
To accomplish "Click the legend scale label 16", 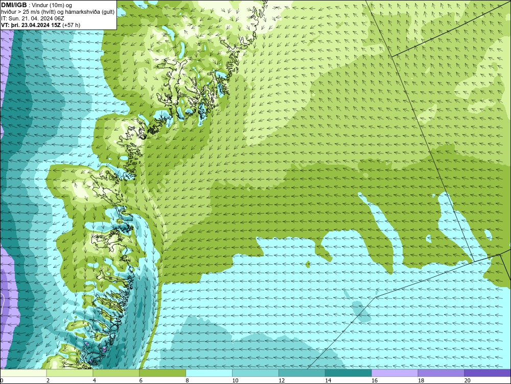I will (375, 380).
